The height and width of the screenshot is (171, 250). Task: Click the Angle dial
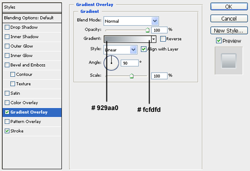pos(111,63)
